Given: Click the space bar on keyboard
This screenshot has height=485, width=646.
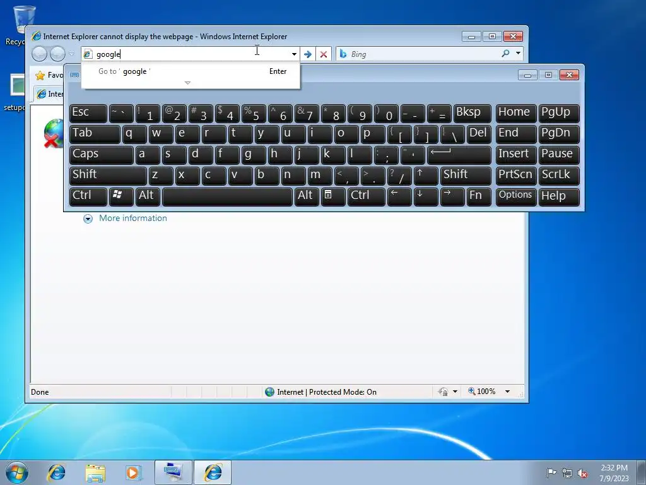Looking at the screenshot, I should [x=227, y=196].
